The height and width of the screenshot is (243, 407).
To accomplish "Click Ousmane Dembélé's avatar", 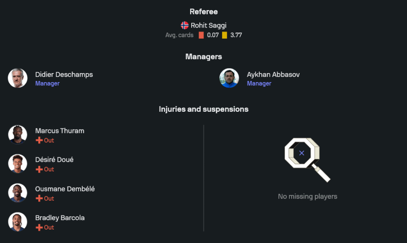I will [18, 193].
